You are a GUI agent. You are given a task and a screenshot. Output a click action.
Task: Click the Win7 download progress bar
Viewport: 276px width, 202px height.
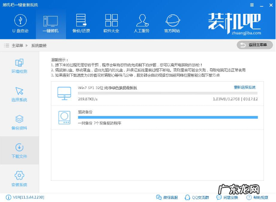pyautogui.click(x=168, y=93)
